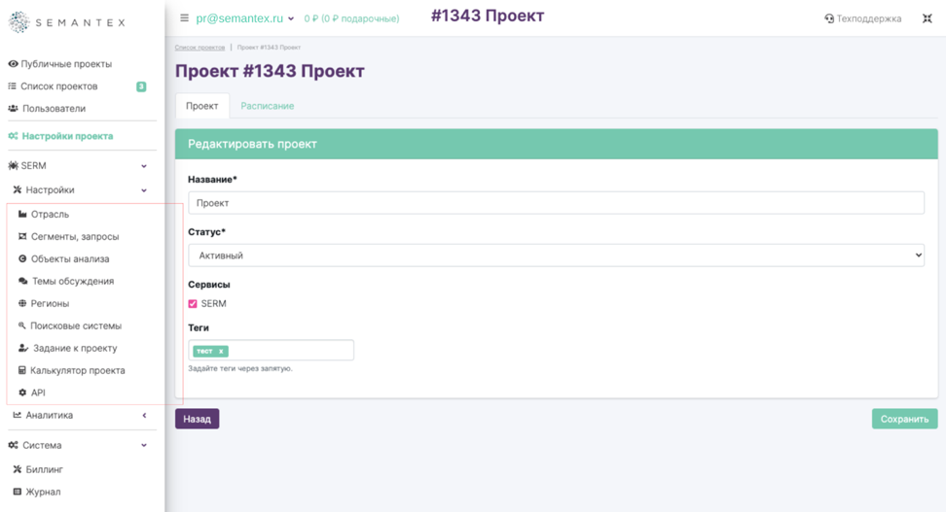The height and width of the screenshot is (512, 946).
Task: Click the Сохранить button
Action: 904,419
